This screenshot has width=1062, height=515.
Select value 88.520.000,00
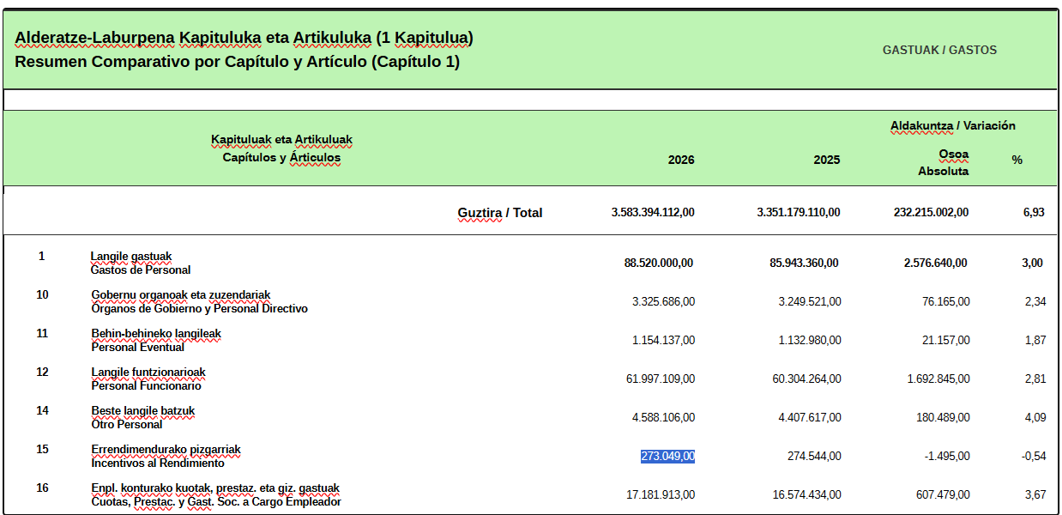659,264
